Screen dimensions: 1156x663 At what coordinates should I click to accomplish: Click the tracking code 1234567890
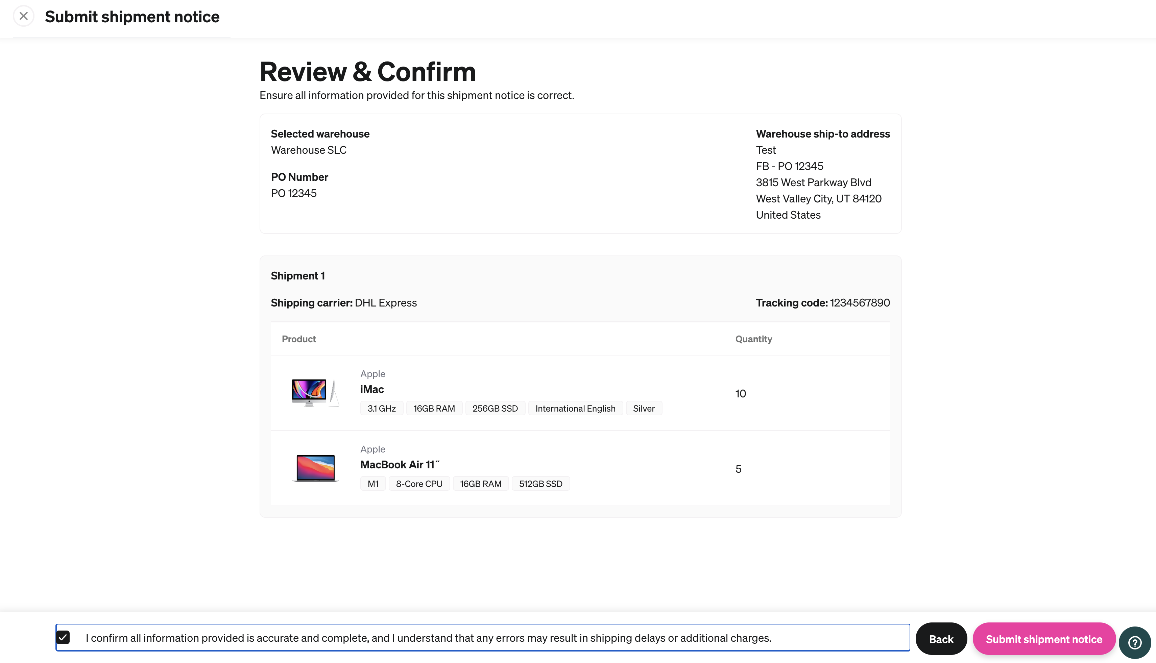click(x=860, y=303)
